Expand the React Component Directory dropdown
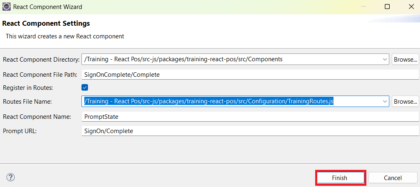This screenshot has height=187, width=420. pos(385,59)
